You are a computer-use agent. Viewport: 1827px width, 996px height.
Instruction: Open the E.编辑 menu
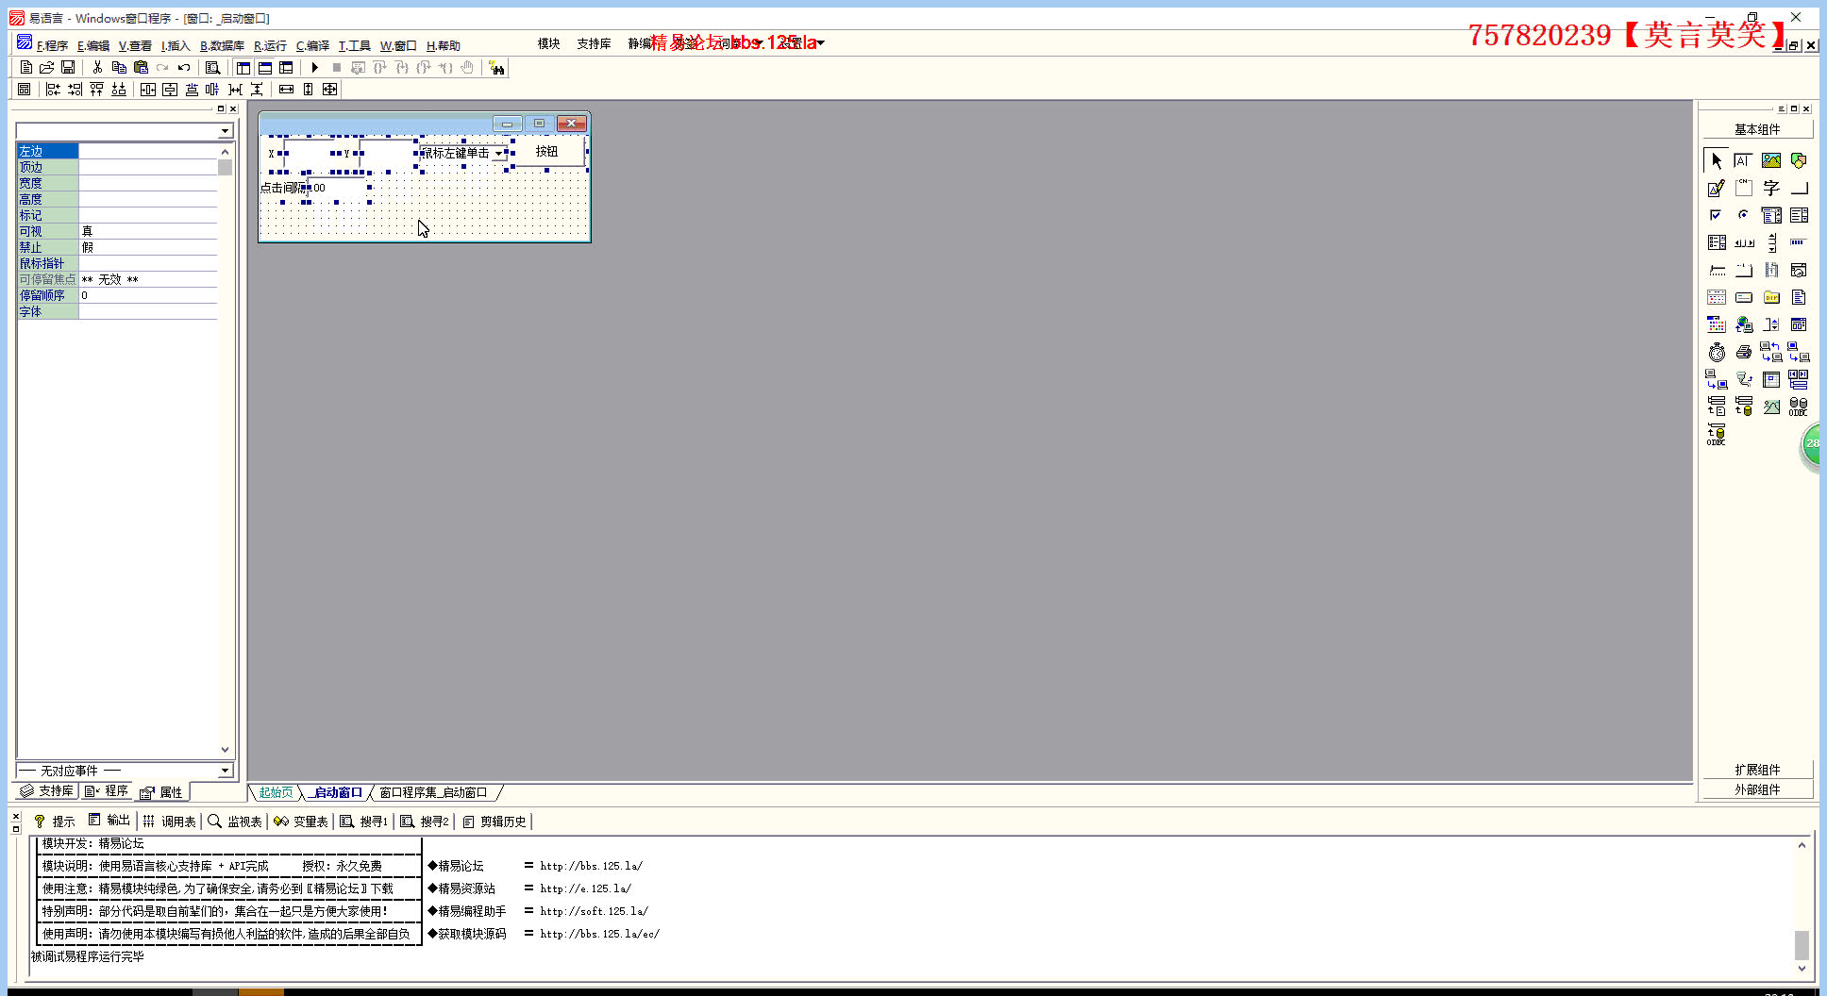pyautogui.click(x=93, y=45)
